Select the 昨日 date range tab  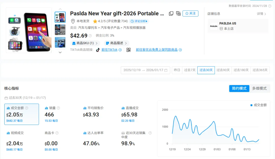(x=177, y=70)
